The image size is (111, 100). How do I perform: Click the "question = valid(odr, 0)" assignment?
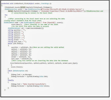[x=22, y=47]
